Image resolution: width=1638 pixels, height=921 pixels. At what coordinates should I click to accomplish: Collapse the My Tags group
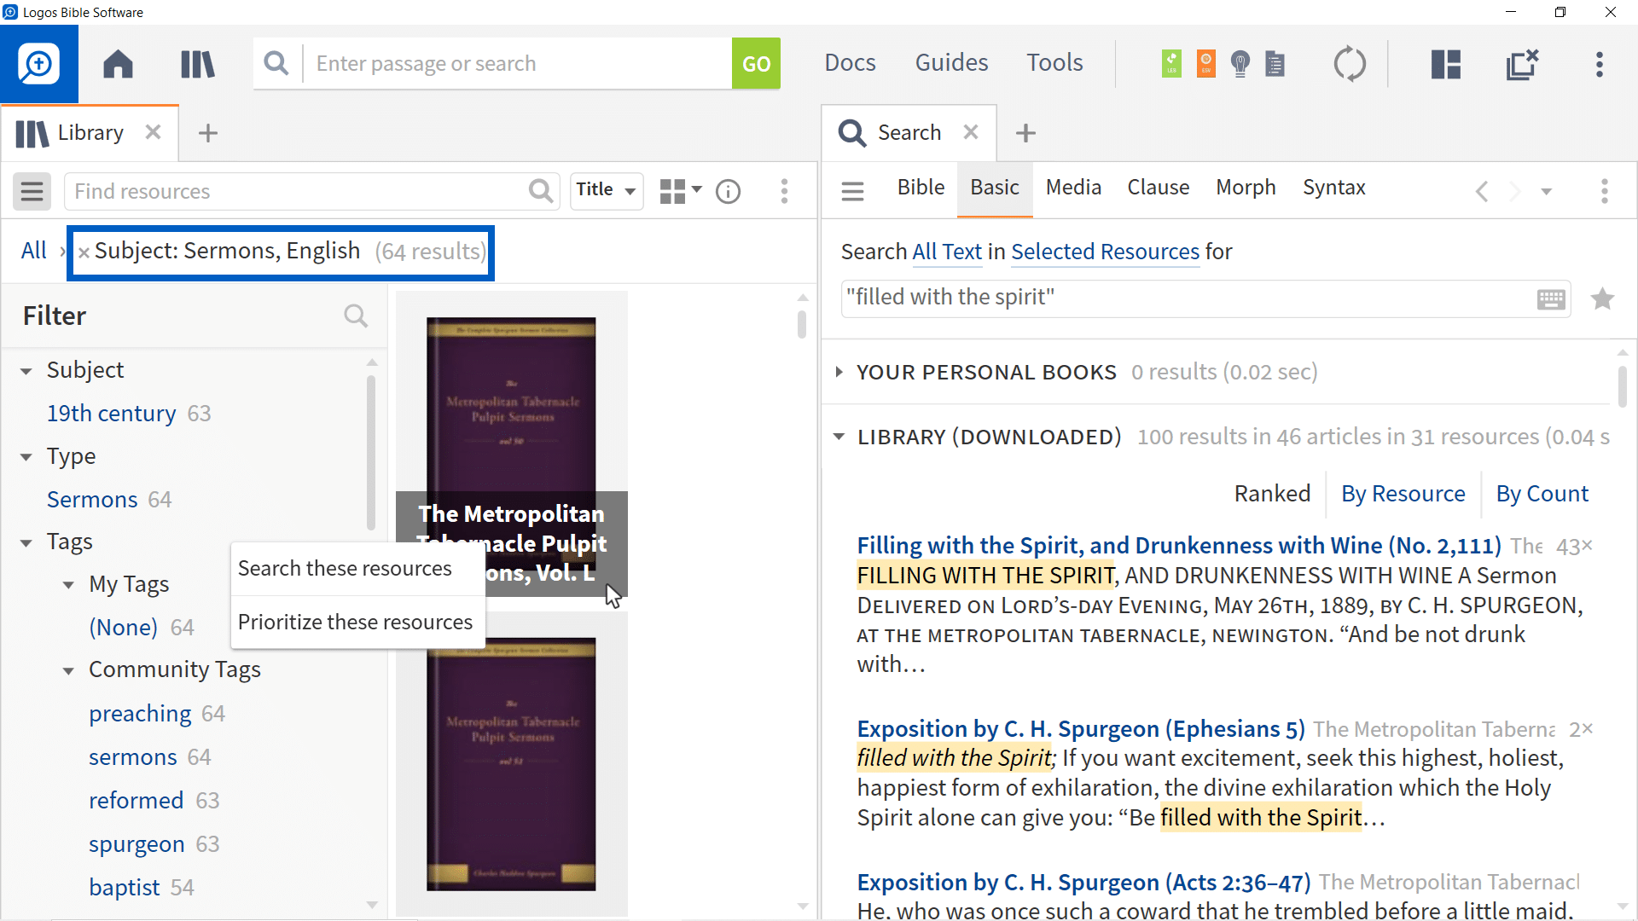click(68, 585)
